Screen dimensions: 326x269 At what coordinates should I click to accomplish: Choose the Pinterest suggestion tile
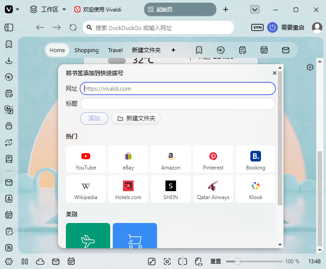coord(213,159)
